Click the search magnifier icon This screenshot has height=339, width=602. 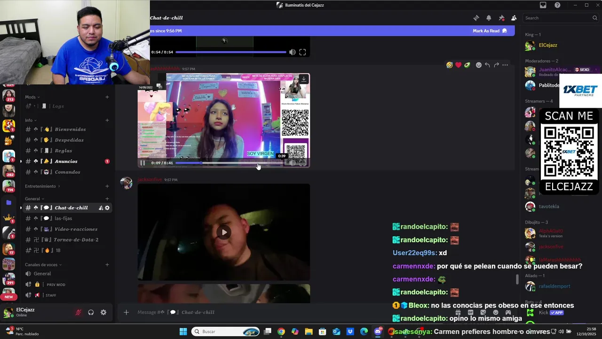tap(594, 18)
